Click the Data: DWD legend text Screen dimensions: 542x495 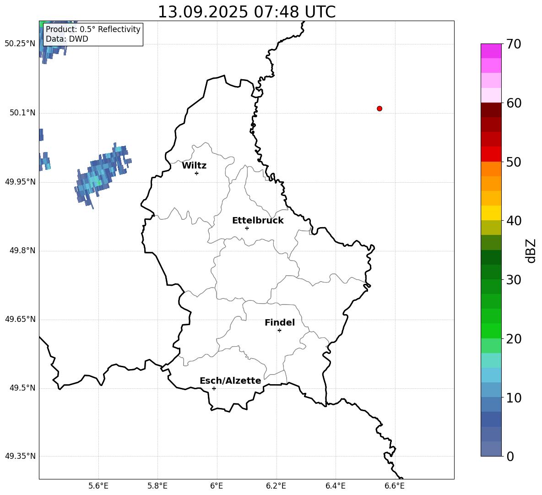[67, 39]
